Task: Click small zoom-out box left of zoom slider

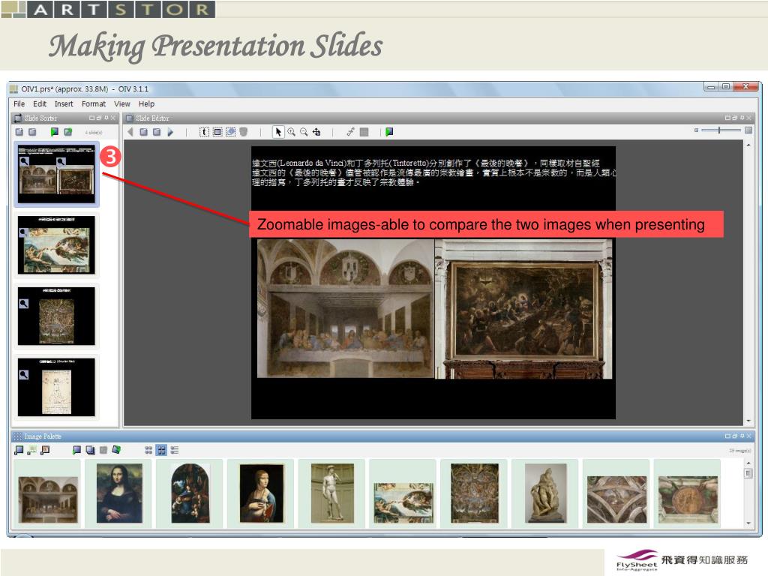Action: coord(696,130)
